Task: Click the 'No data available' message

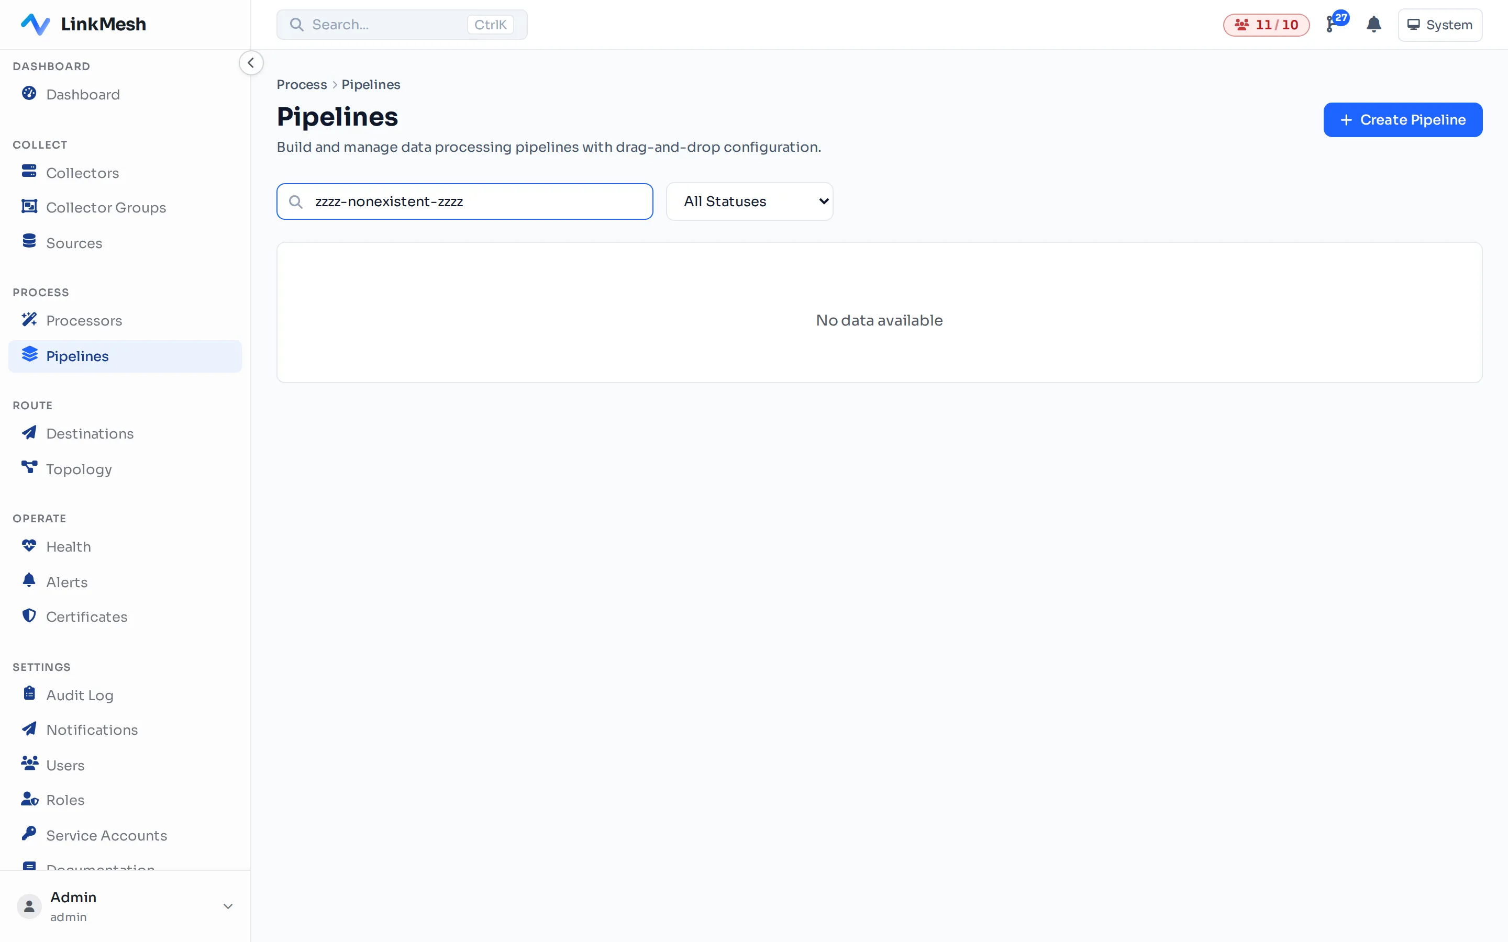Action: pos(879,320)
